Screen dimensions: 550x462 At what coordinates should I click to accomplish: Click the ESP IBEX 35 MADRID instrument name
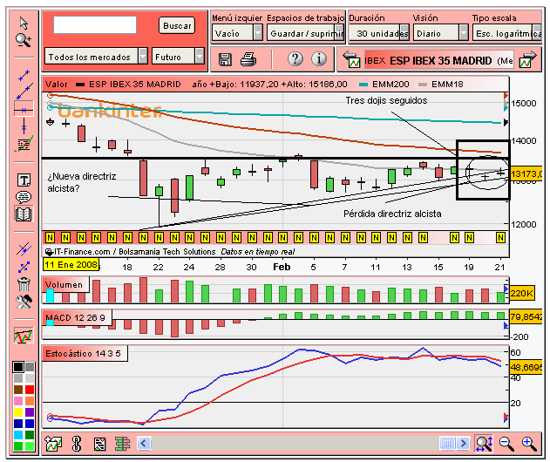440,61
